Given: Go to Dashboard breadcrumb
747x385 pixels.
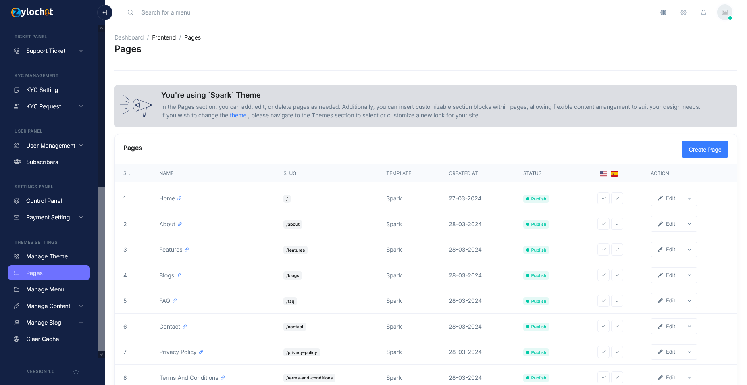Looking at the screenshot, I should pos(129,37).
